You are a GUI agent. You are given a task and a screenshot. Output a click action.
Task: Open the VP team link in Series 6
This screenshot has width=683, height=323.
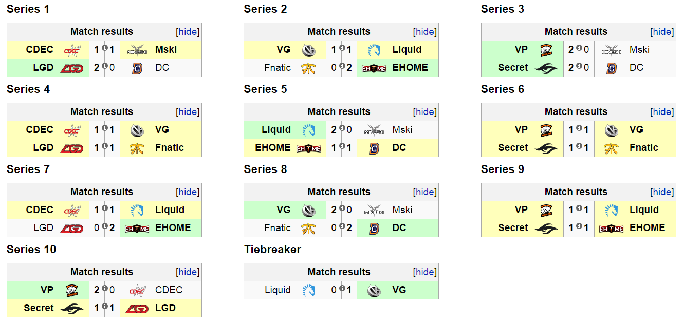[522, 129]
